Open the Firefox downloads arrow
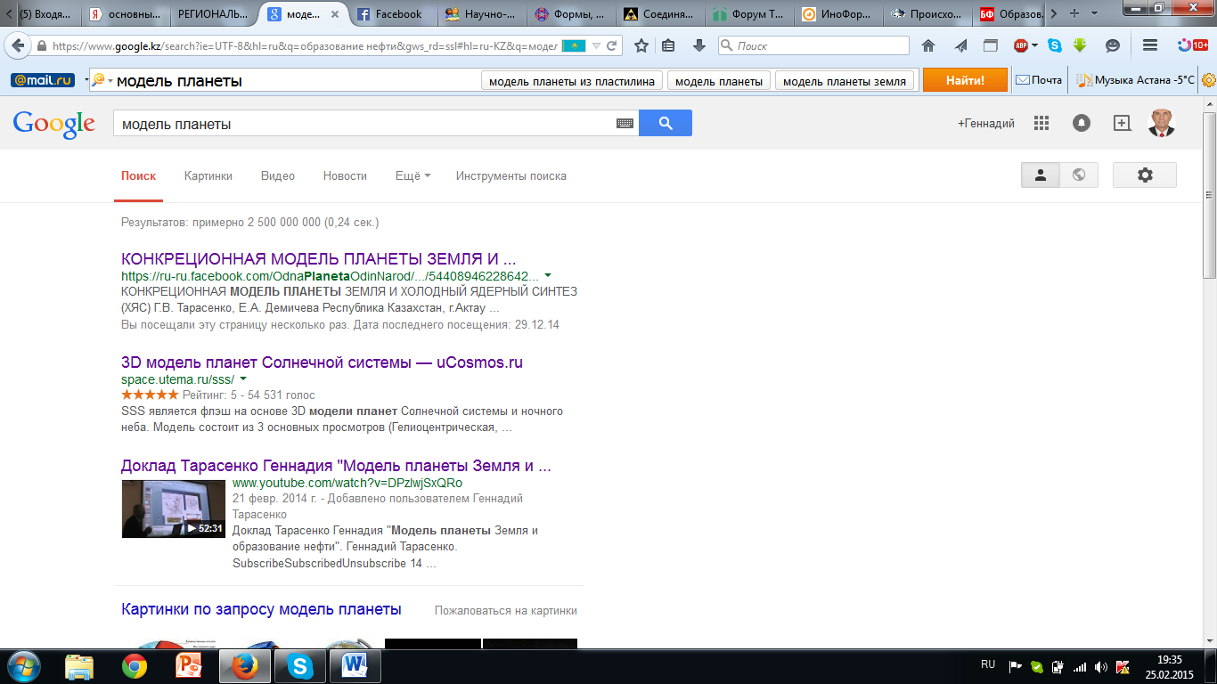This screenshot has height=684, width=1217. pos(698,45)
